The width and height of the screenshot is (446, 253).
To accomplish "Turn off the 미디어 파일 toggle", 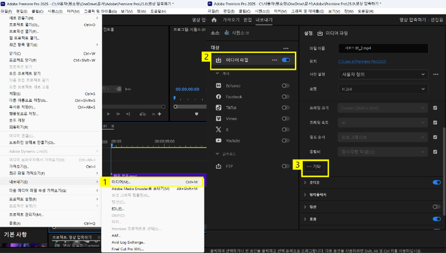I will pyautogui.click(x=286, y=60).
